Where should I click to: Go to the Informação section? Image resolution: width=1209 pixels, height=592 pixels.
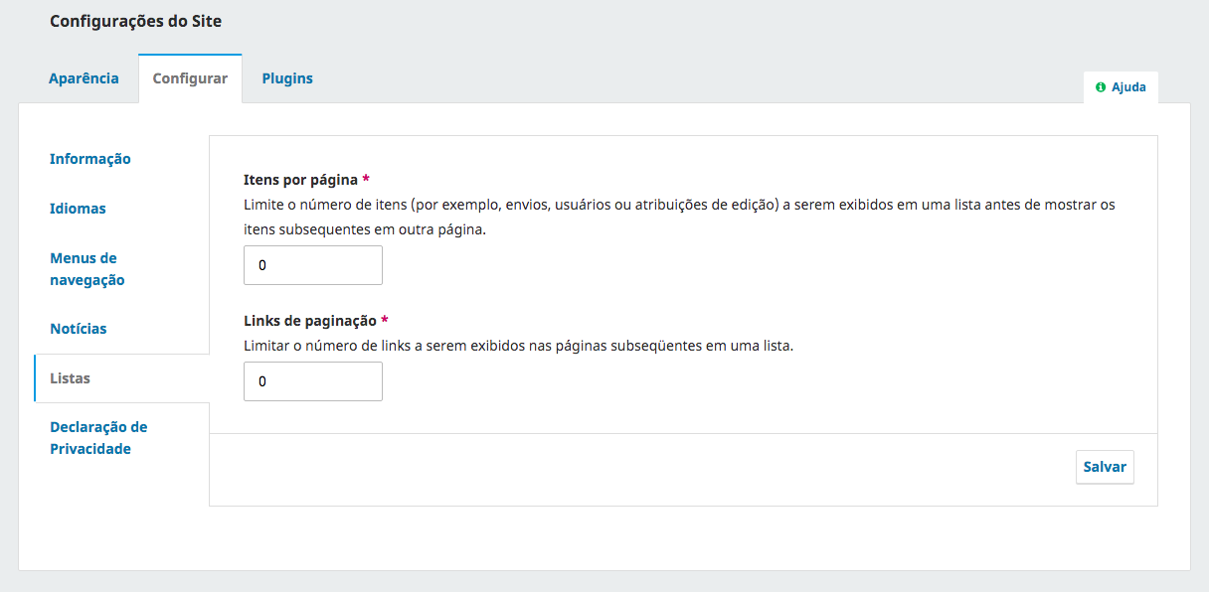click(90, 159)
